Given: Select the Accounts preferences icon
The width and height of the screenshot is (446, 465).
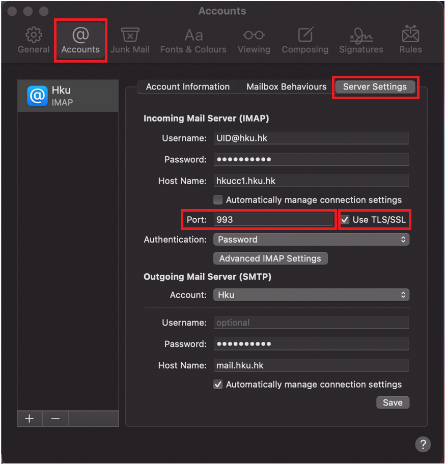Looking at the screenshot, I should (80, 39).
